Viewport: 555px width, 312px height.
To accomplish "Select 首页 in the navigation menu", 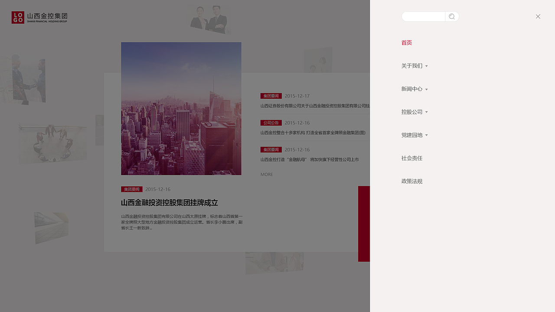I will pyautogui.click(x=407, y=42).
